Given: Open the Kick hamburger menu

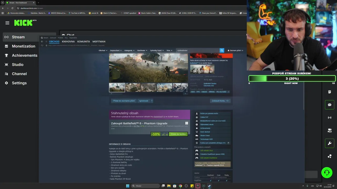Looking at the screenshot, I should pos(7,23).
